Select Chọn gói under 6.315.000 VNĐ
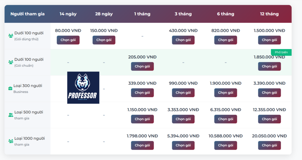 (x=226, y=119)
